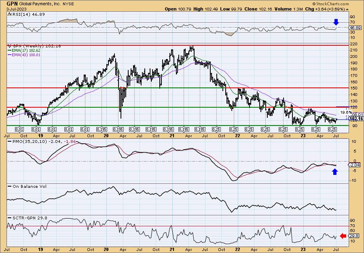Click the RSI(14) 46.89 indicator label
This screenshot has height=253, width=364.
pos(28,14)
